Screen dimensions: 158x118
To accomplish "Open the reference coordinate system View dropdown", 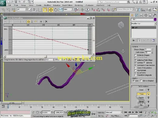I will (69, 9).
